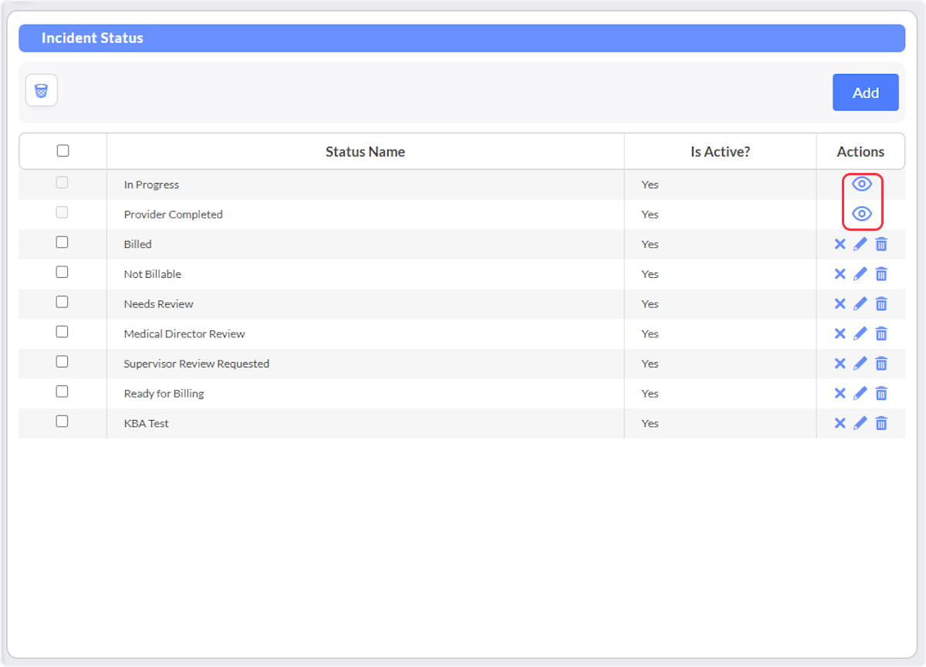Tick the checkbox for Billed row

coord(63,242)
